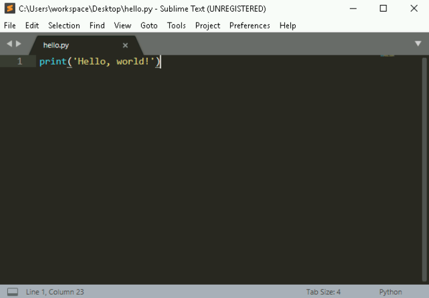Click the previous tab left arrow
This screenshot has width=429, height=298.
9,44
